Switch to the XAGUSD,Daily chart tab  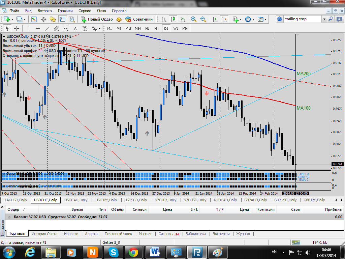[15, 200]
